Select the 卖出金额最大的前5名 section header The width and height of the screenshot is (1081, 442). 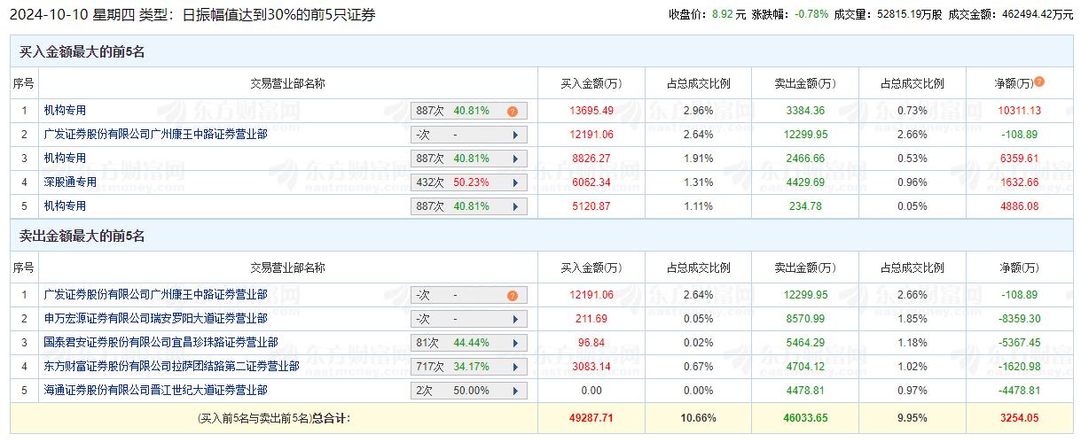(82, 237)
